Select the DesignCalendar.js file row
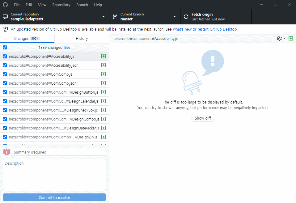 tap(55, 101)
